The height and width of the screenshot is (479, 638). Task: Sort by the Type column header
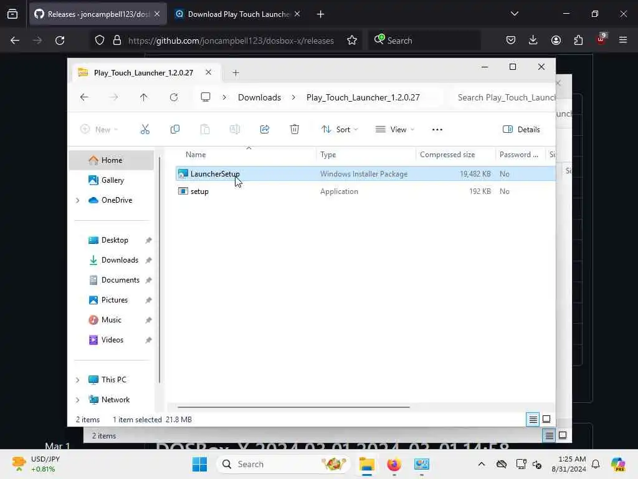point(365,155)
